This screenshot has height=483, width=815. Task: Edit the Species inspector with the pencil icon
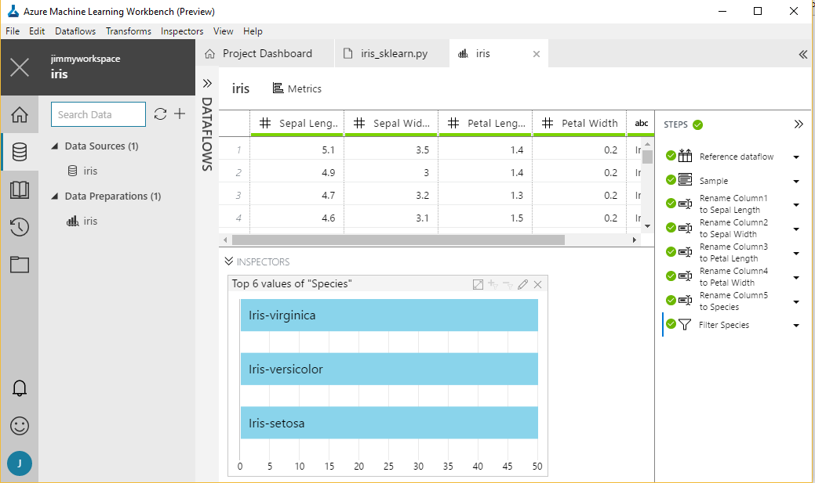click(x=522, y=284)
